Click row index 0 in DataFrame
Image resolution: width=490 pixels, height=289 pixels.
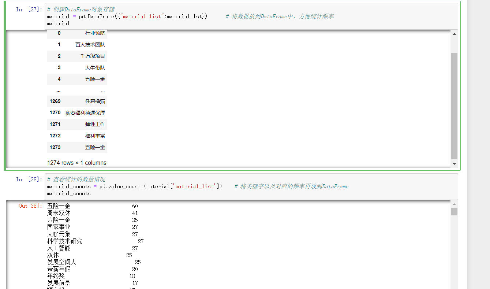59,33
